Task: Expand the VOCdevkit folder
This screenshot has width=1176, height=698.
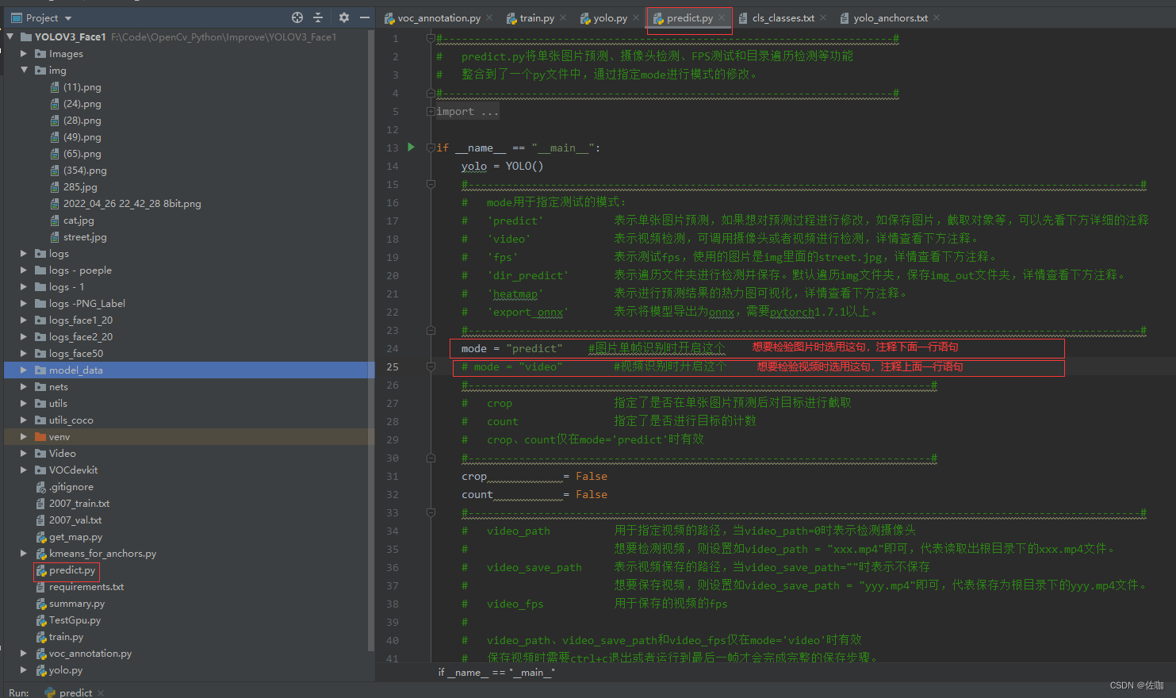Action: click(x=24, y=470)
